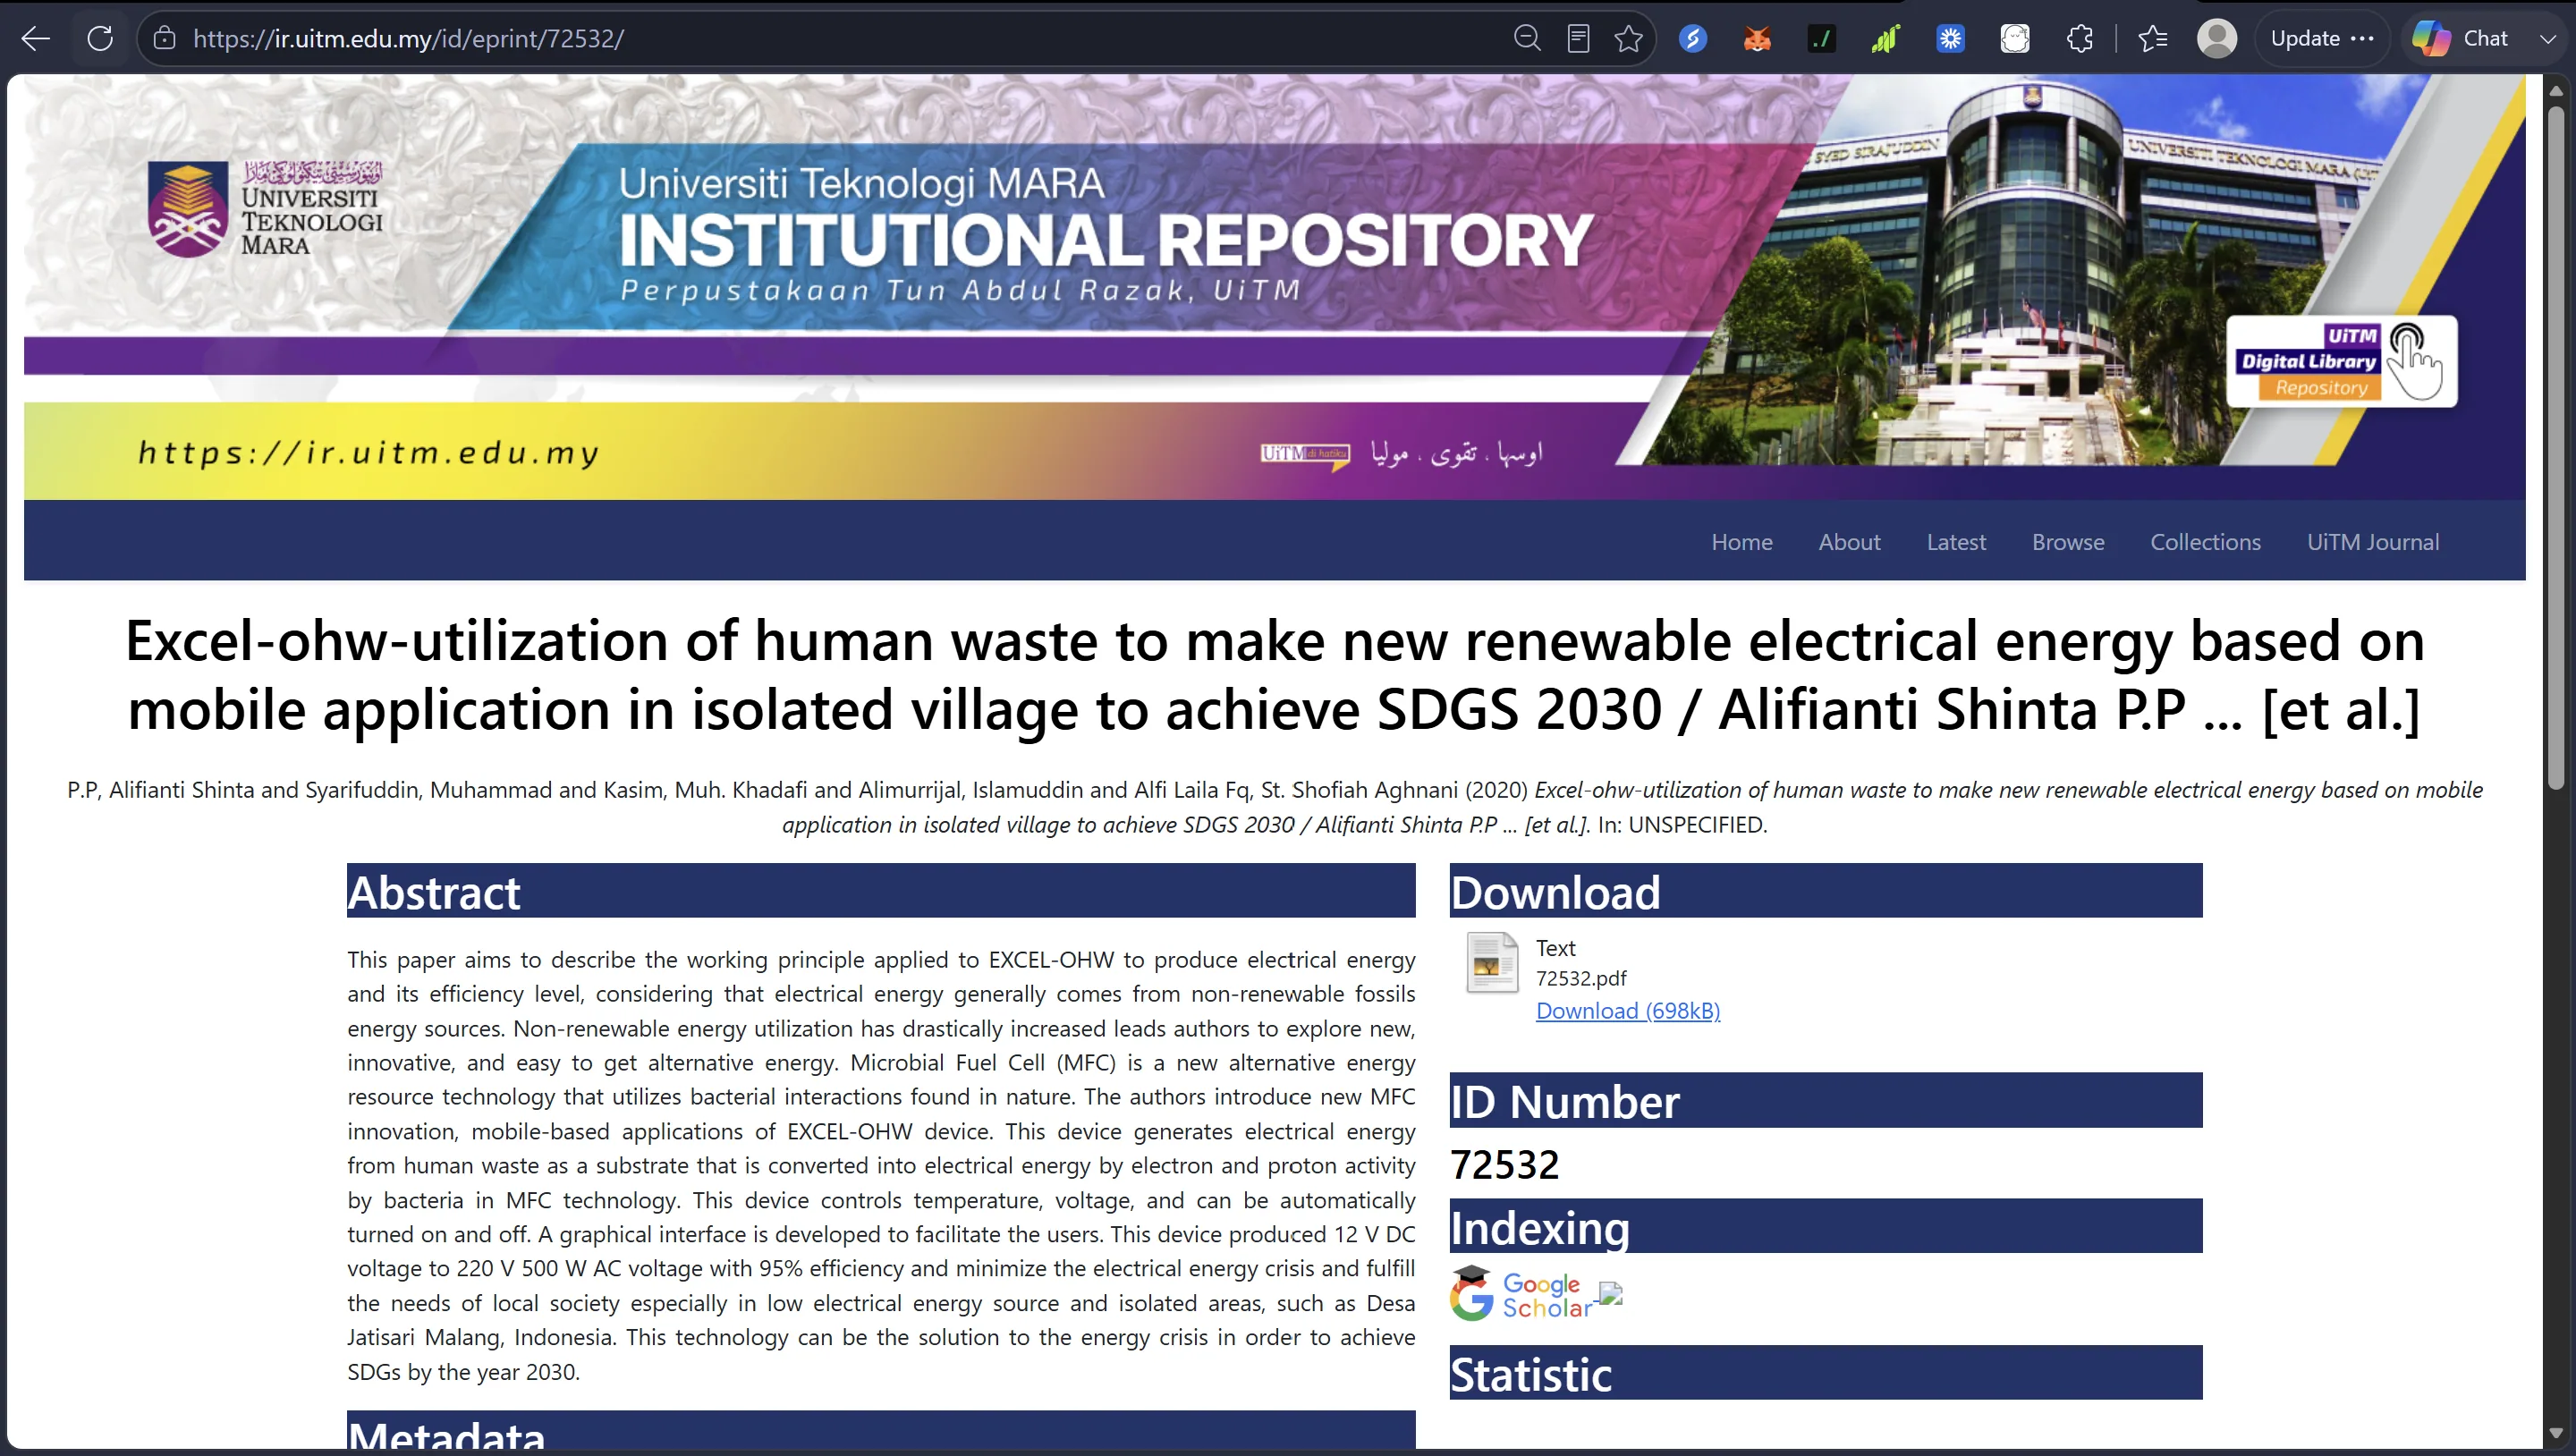The width and height of the screenshot is (2576, 1456).
Task: Open the favorites list icon
Action: (2152, 39)
